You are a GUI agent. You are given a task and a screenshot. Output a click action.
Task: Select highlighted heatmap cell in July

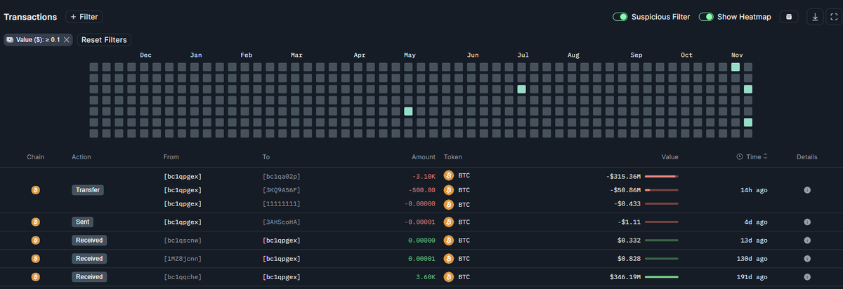[521, 89]
